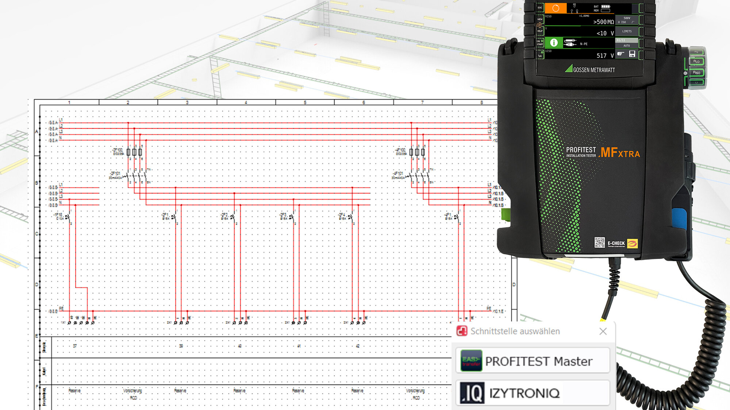This screenshot has height=410, width=730.
Task: Click the PROFITEST MF XTRA label
Action: tap(603, 152)
